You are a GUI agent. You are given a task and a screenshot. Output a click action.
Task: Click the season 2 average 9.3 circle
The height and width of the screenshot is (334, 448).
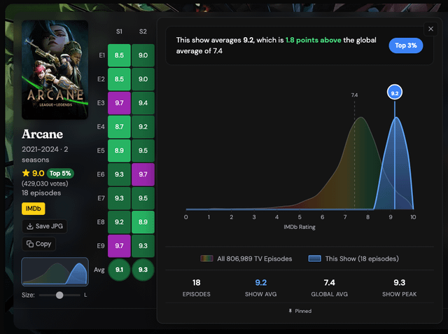click(x=143, y=270)
